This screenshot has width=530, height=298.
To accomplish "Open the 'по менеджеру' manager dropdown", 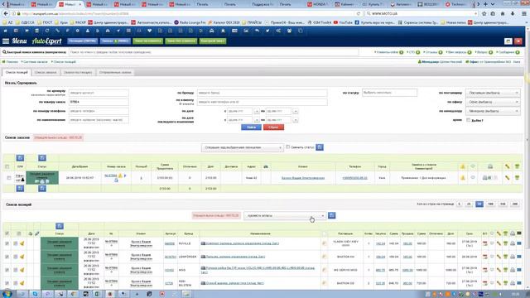I will pyautogui.click(x=493, y=111).
